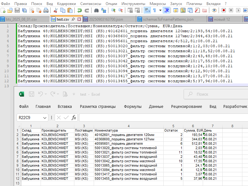Expand Customize Quick Access Toolbar in Excel

tap(74, 94)
